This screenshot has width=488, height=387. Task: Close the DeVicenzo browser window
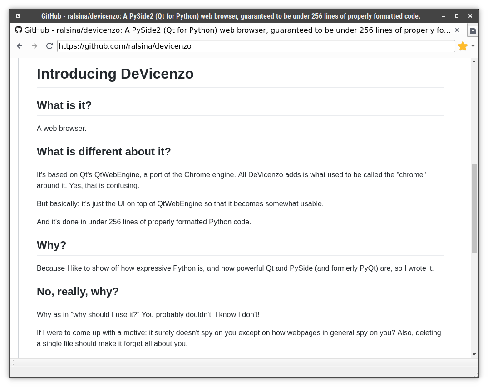coord(470,16)
